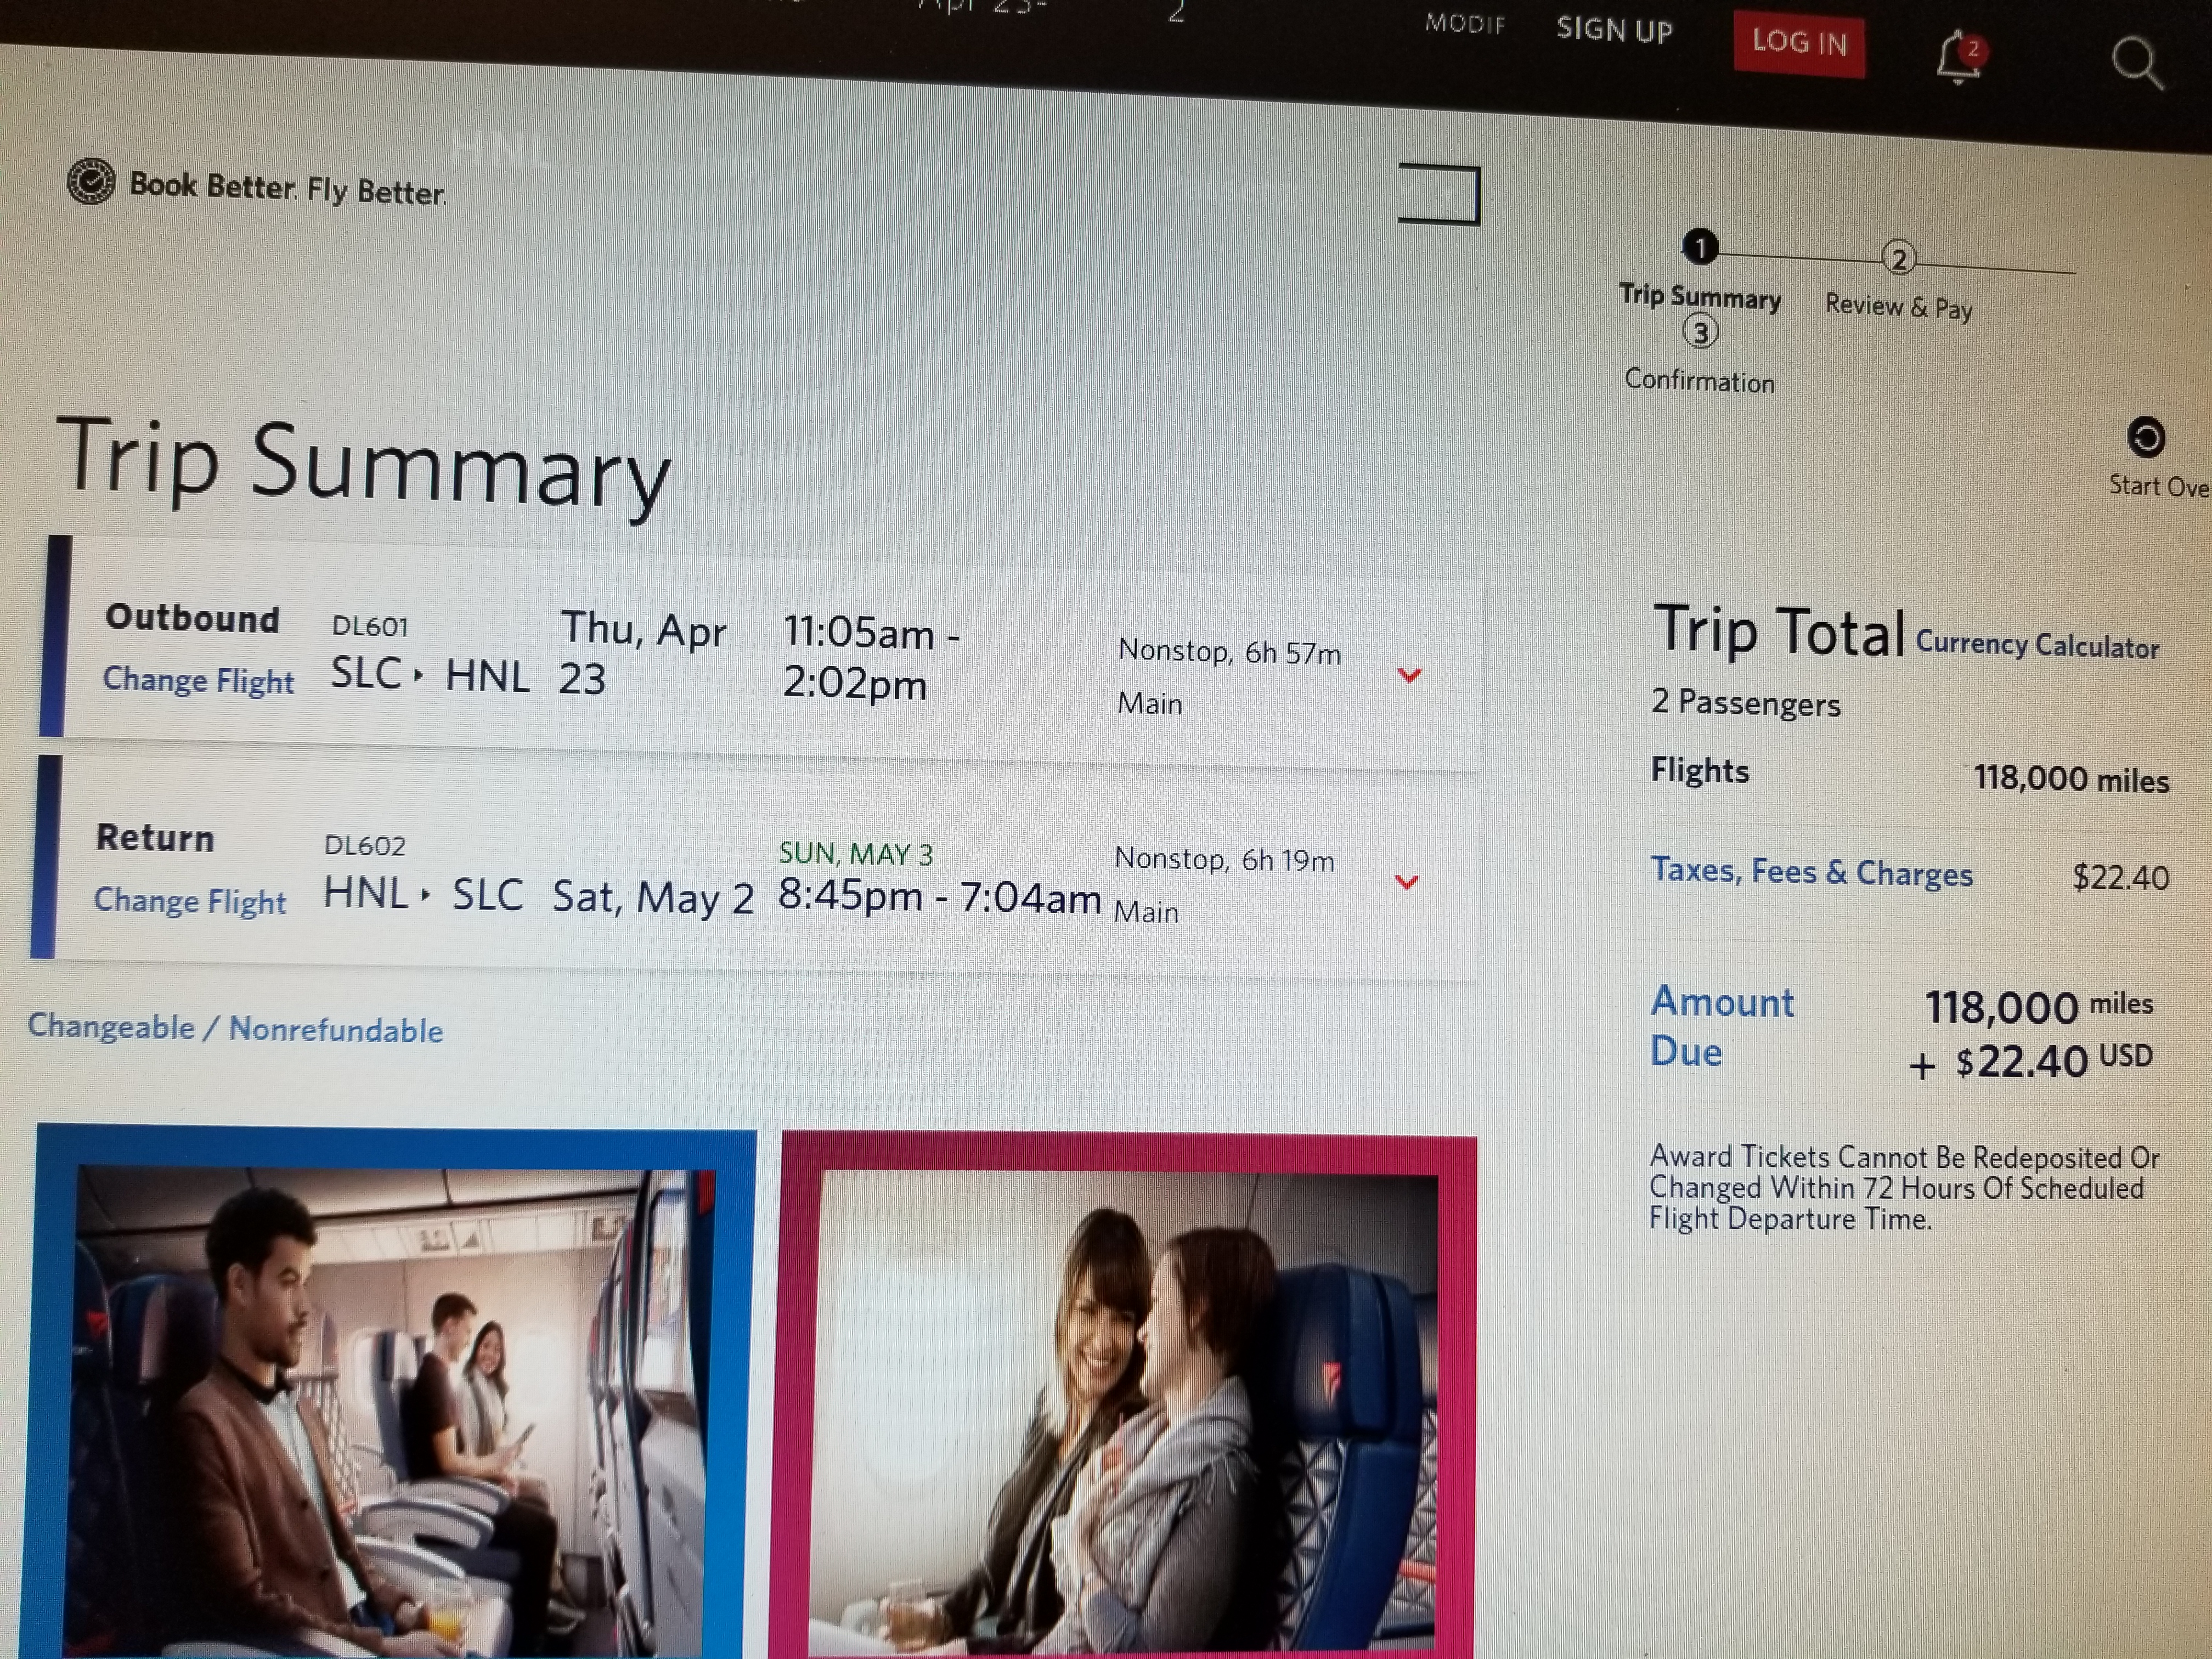
Task: Click the Thu, Apr 23 outbound date
Action: 643,654
